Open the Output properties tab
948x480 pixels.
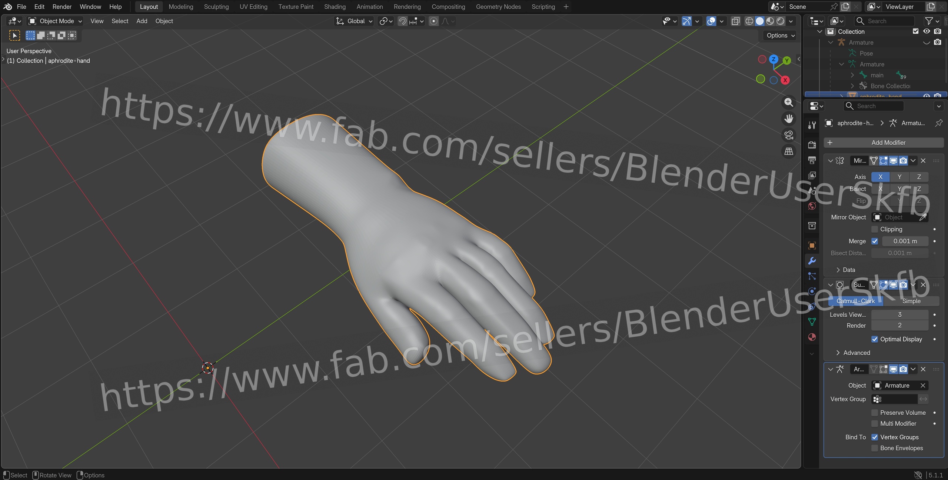pos(812,160)
